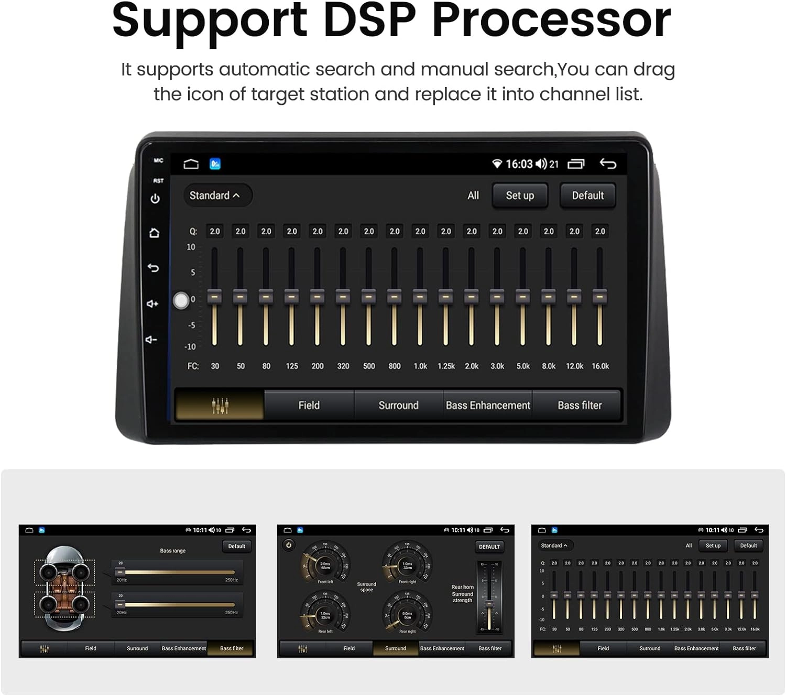Click the 1.0k band slider handle
This screenshot has height=696, width=786.
420,297
